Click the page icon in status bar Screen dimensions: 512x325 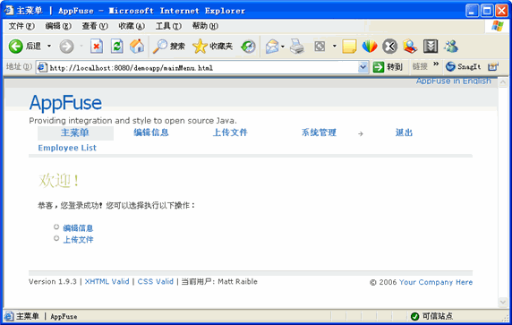click(x=9, y=316)
